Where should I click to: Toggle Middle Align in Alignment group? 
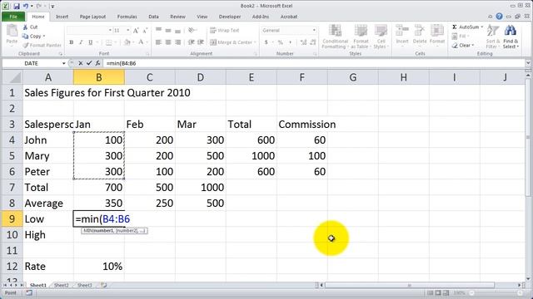(x=168, y=30)
